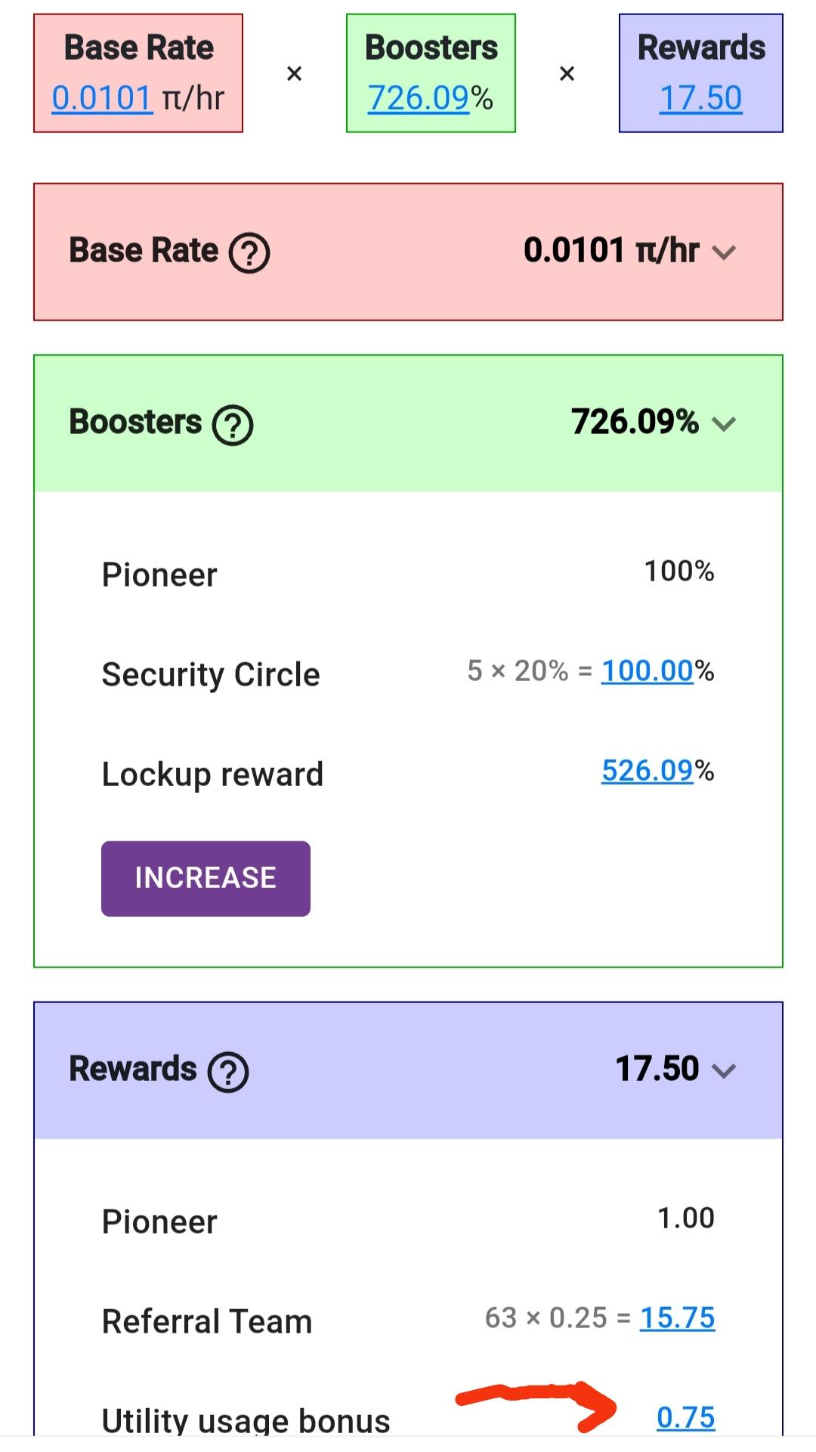Open the Referral Team 15.75 link
Image resolution: width=816 pixels, height=1452 pixels.
(677, 1318)
